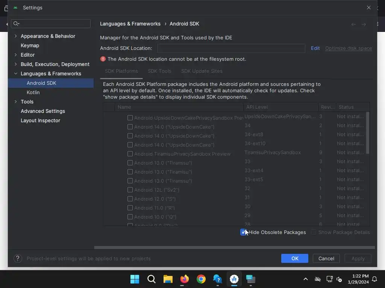Viewport: 385px width, 288px height.
Task: Check Android 11.0 R checkbox
Action: point(130,208)
